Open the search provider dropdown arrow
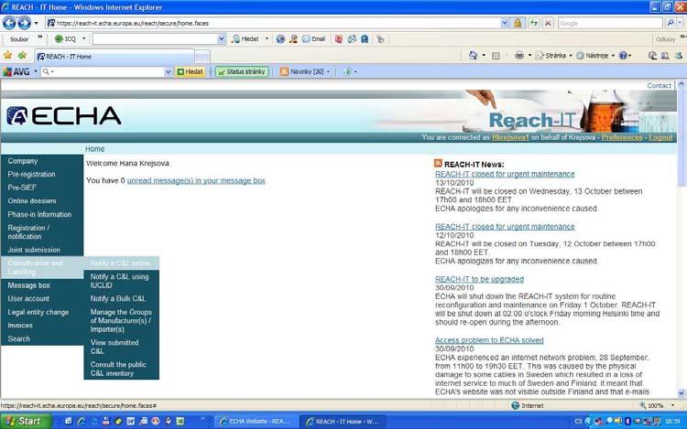The image size is (687, 429). point(680,23)
